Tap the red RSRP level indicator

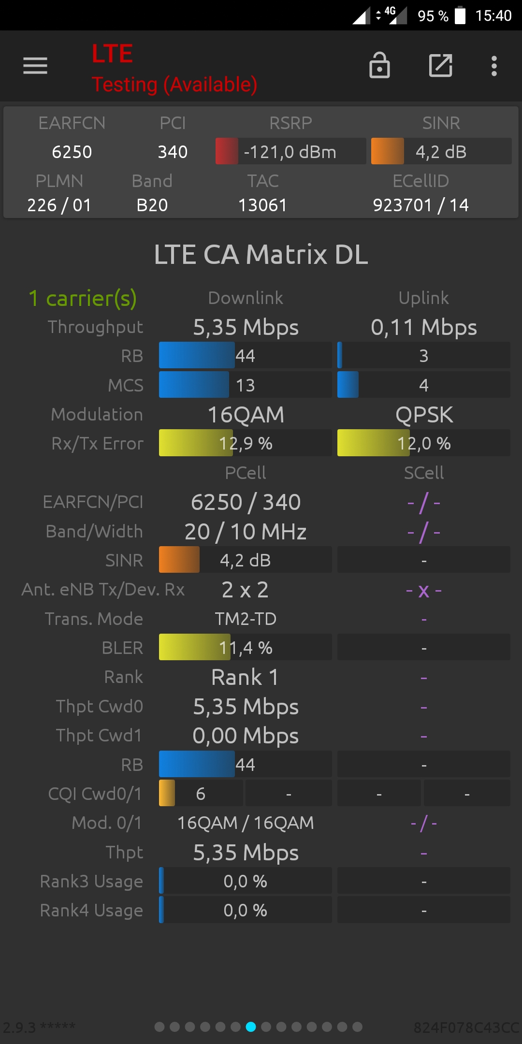click(227, 151)
